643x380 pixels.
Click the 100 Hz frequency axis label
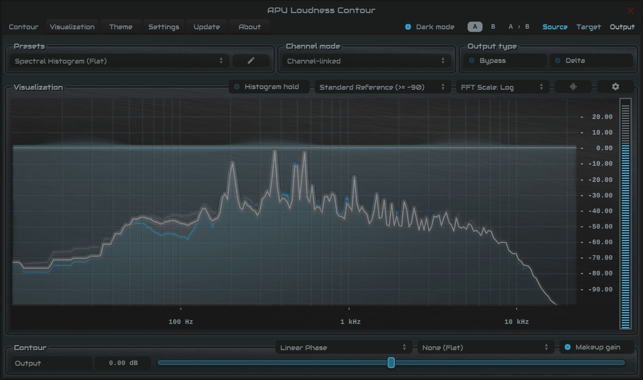(181, 322)
